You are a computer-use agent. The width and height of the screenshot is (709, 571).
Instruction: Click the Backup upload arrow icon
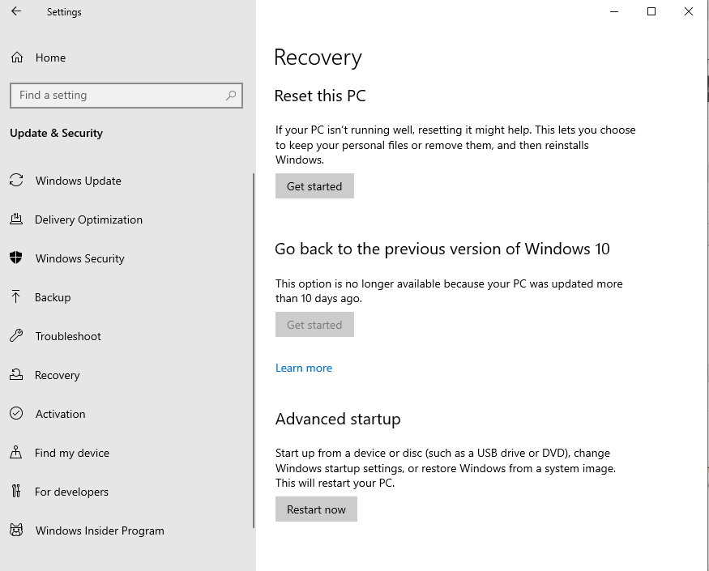pyautogui.click(x=16, y=296)
